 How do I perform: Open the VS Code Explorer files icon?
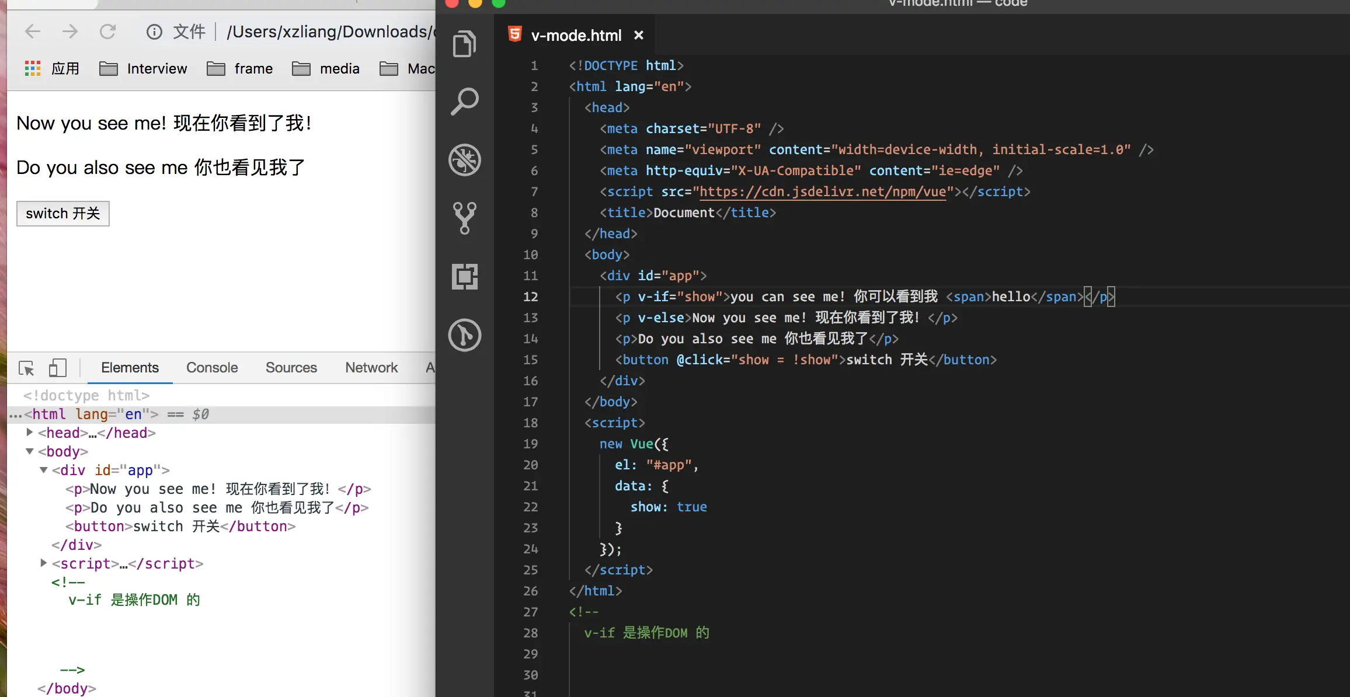pos(464,44)
